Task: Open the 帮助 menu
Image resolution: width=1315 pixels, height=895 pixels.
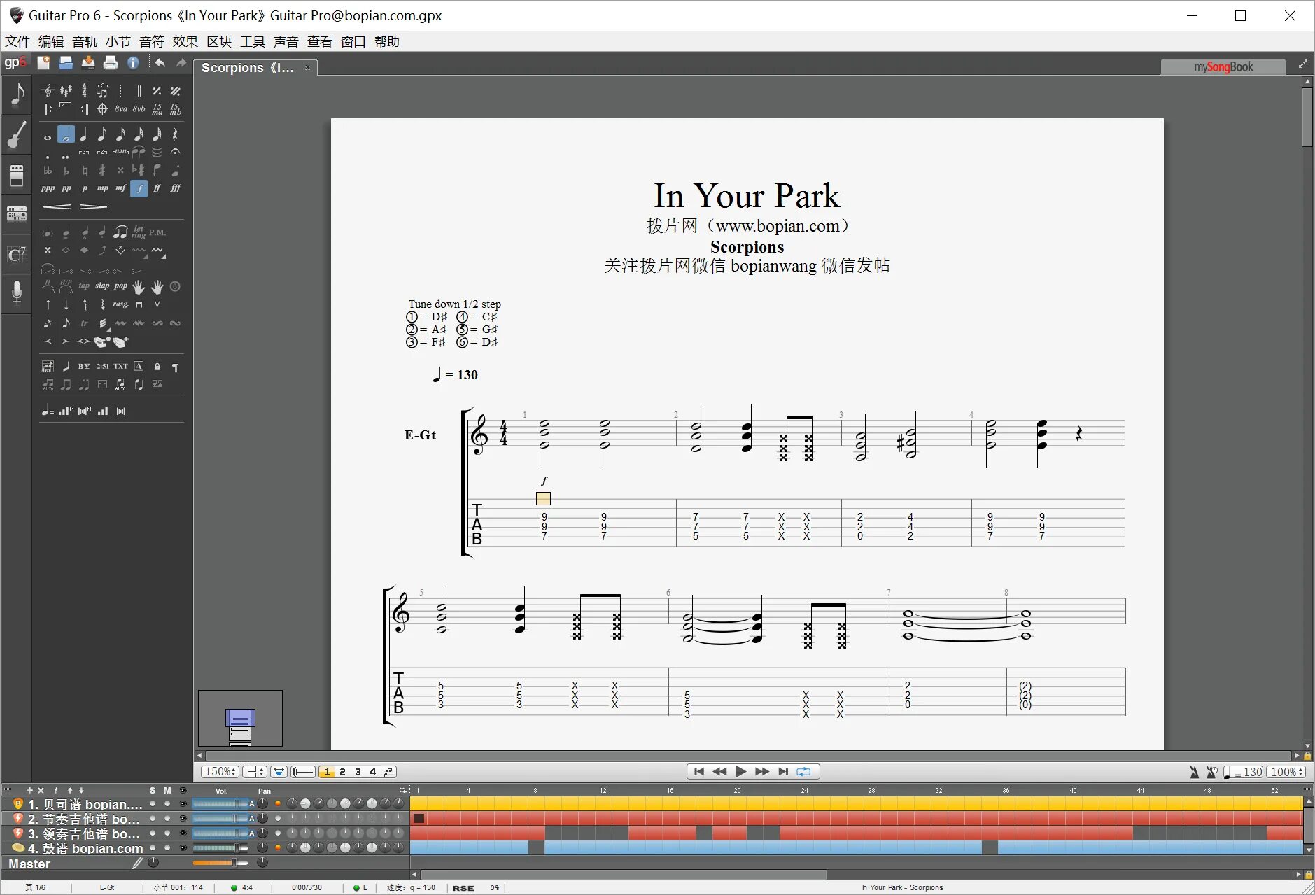Action: (x=387, y=42)
